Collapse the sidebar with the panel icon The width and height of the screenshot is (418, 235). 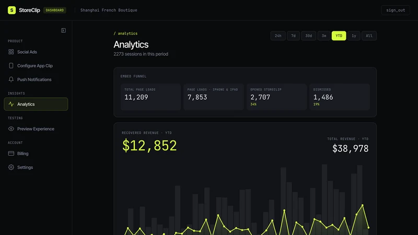63,30
